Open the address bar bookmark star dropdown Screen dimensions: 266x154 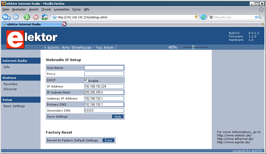click(x=196, y=17)
